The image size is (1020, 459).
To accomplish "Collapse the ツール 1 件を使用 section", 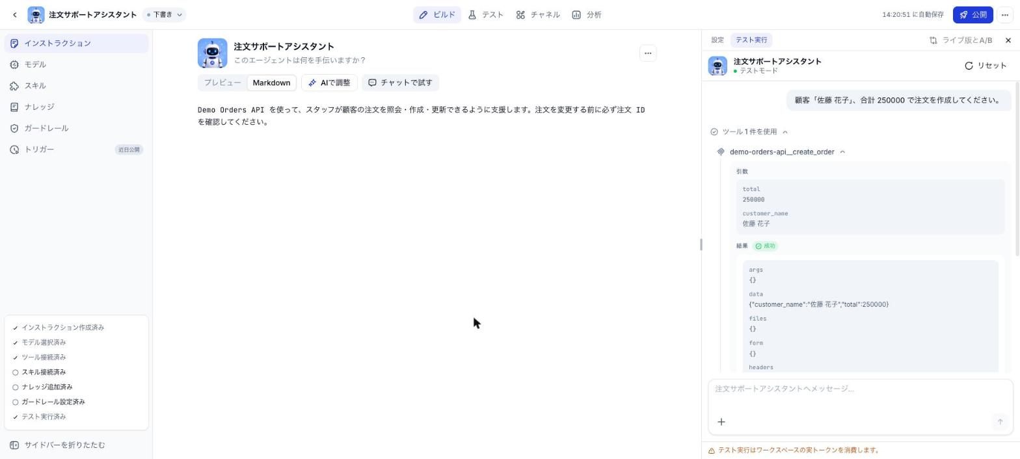I will point(749,132).
